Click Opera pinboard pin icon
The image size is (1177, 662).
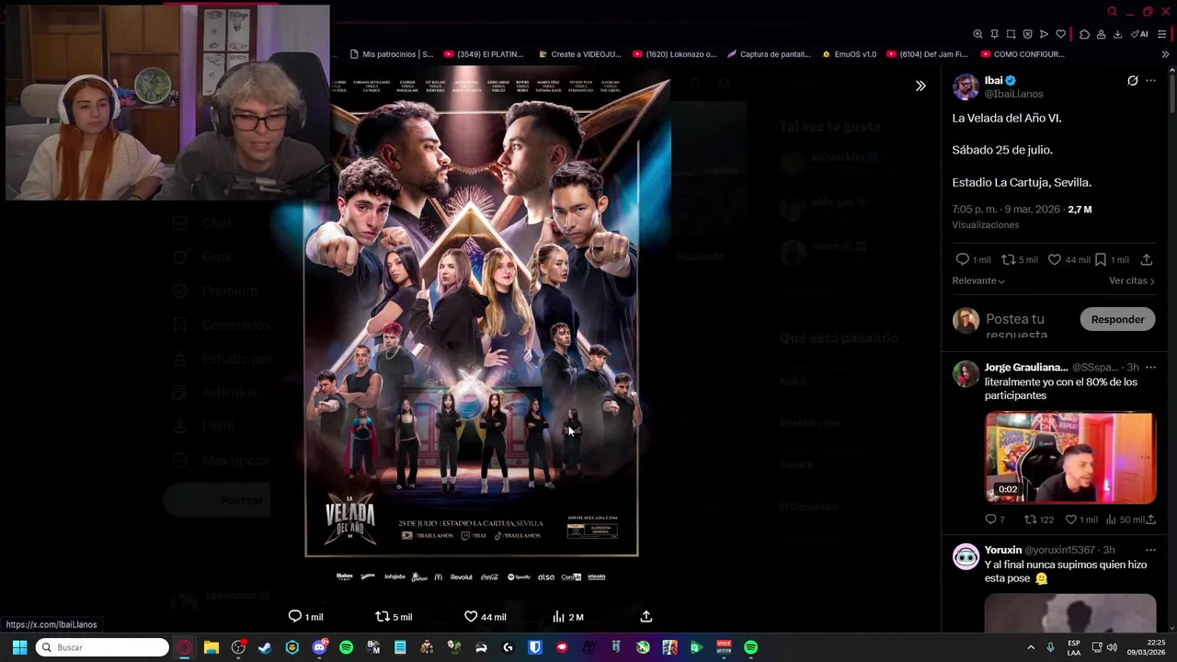click(x=995, y=34)
